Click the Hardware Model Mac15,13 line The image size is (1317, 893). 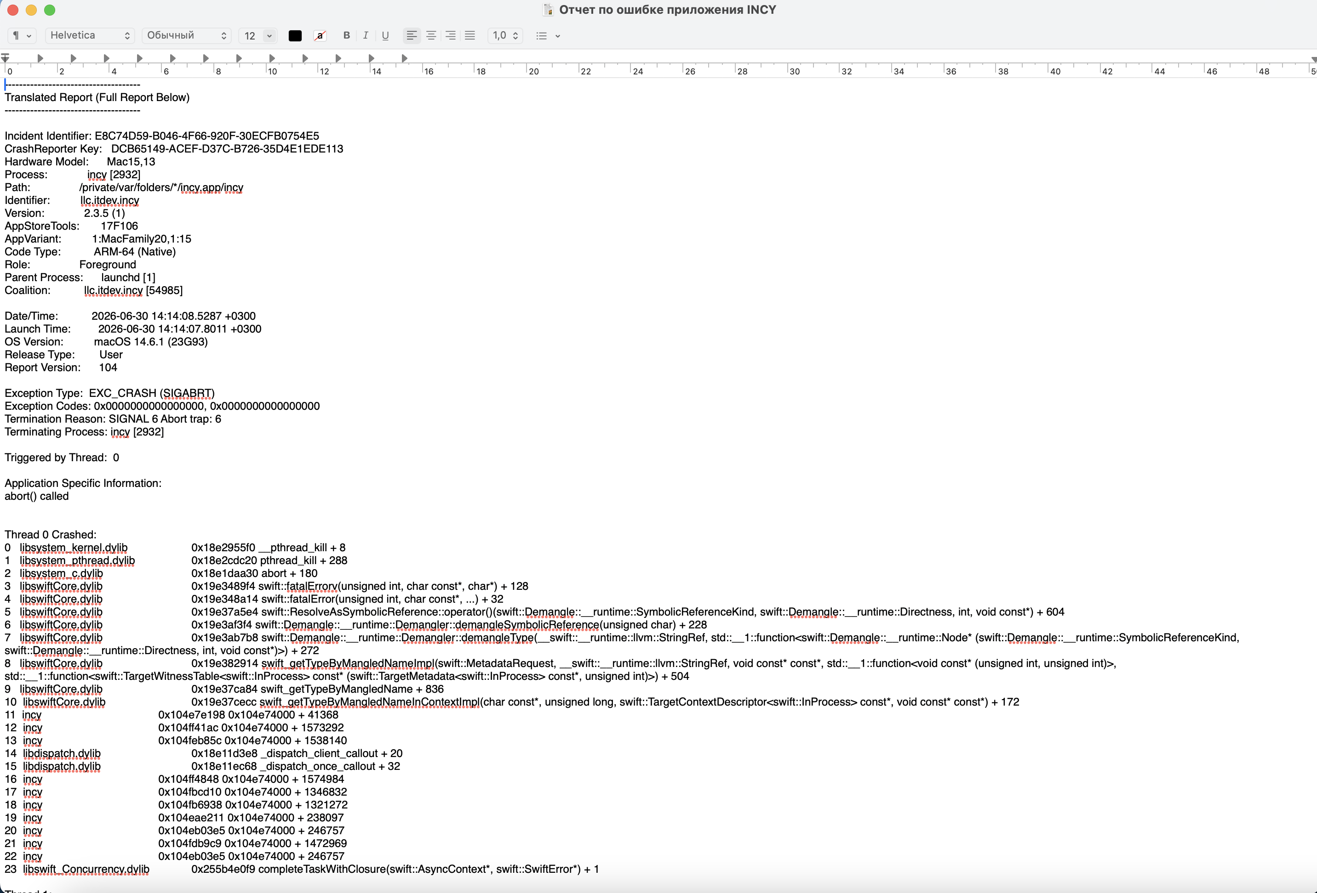pos(80,162)
